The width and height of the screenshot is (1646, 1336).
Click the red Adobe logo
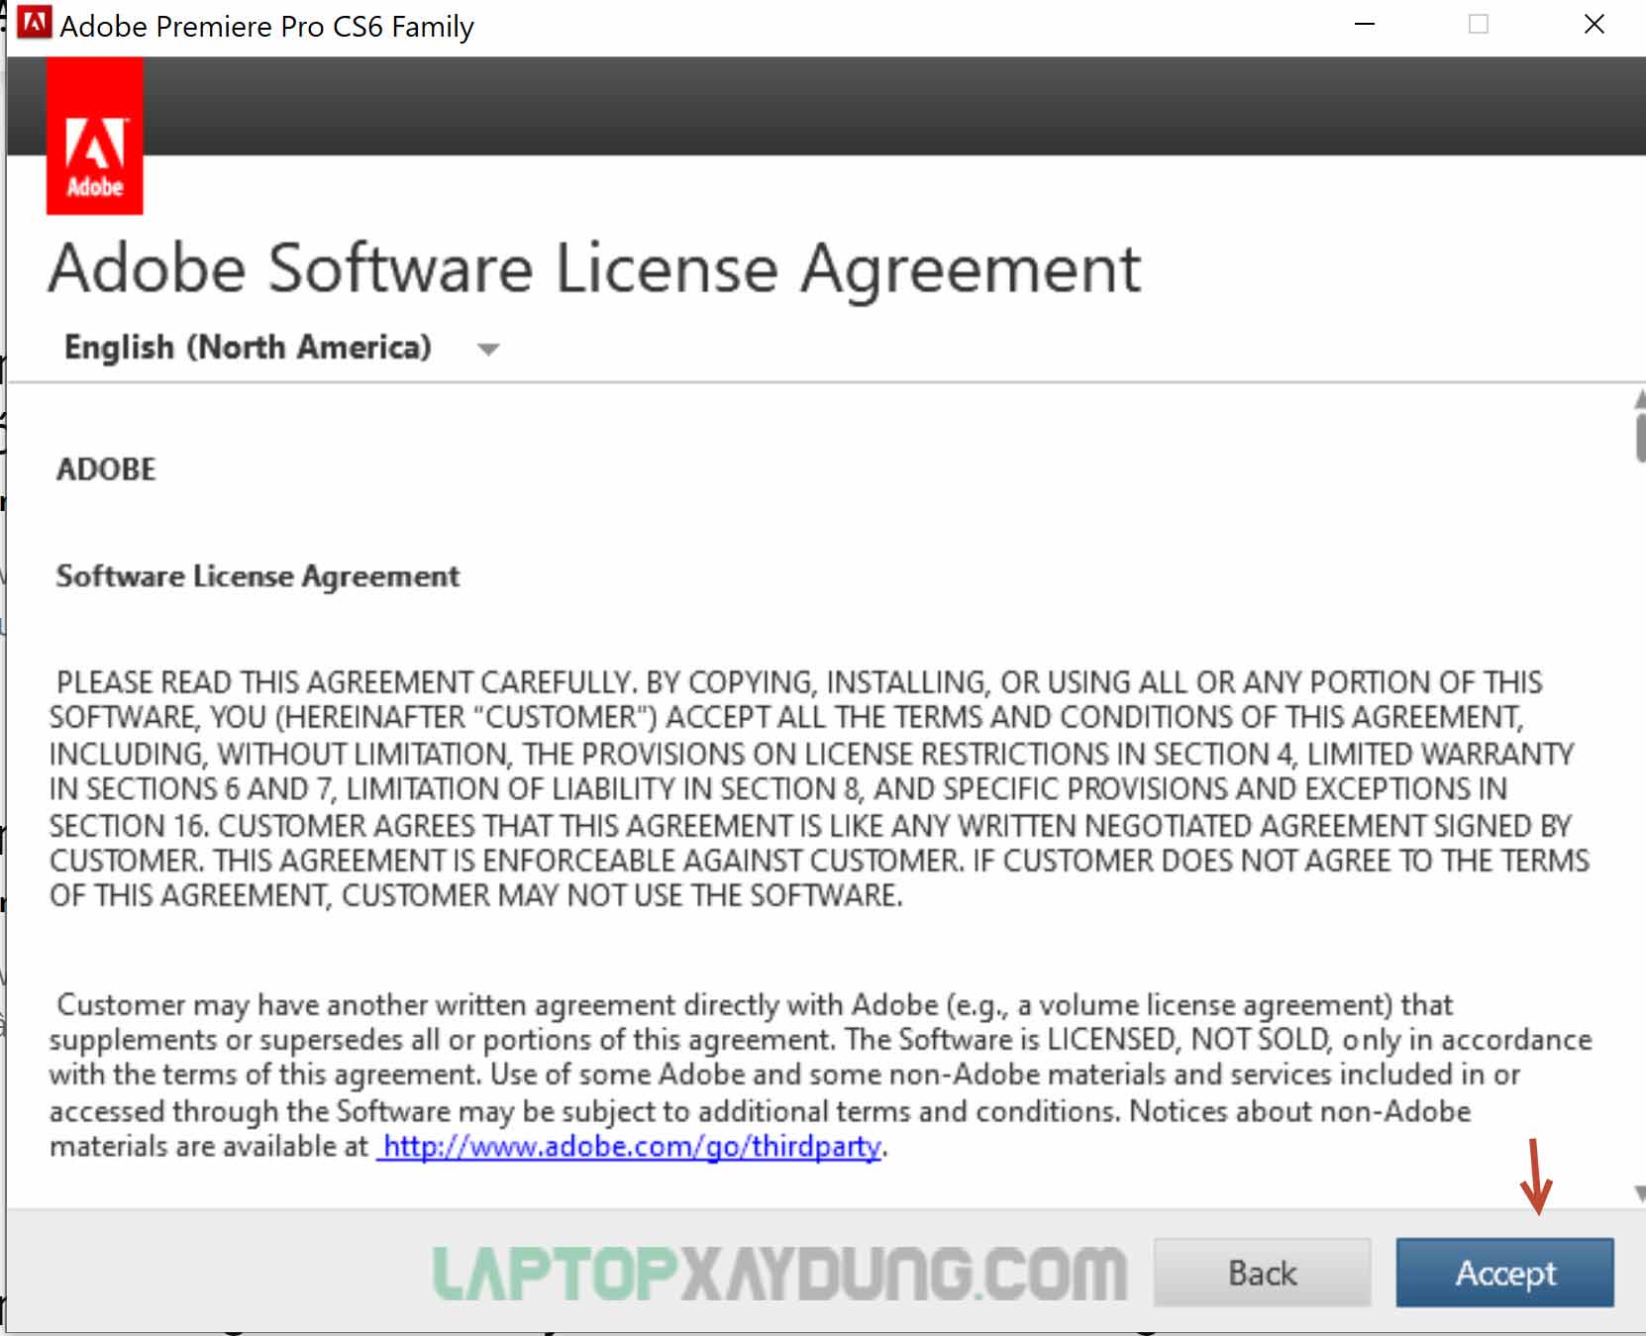[x=94, y=136]
